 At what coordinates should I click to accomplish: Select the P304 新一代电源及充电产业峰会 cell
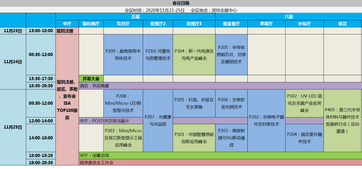pos(194,54)
